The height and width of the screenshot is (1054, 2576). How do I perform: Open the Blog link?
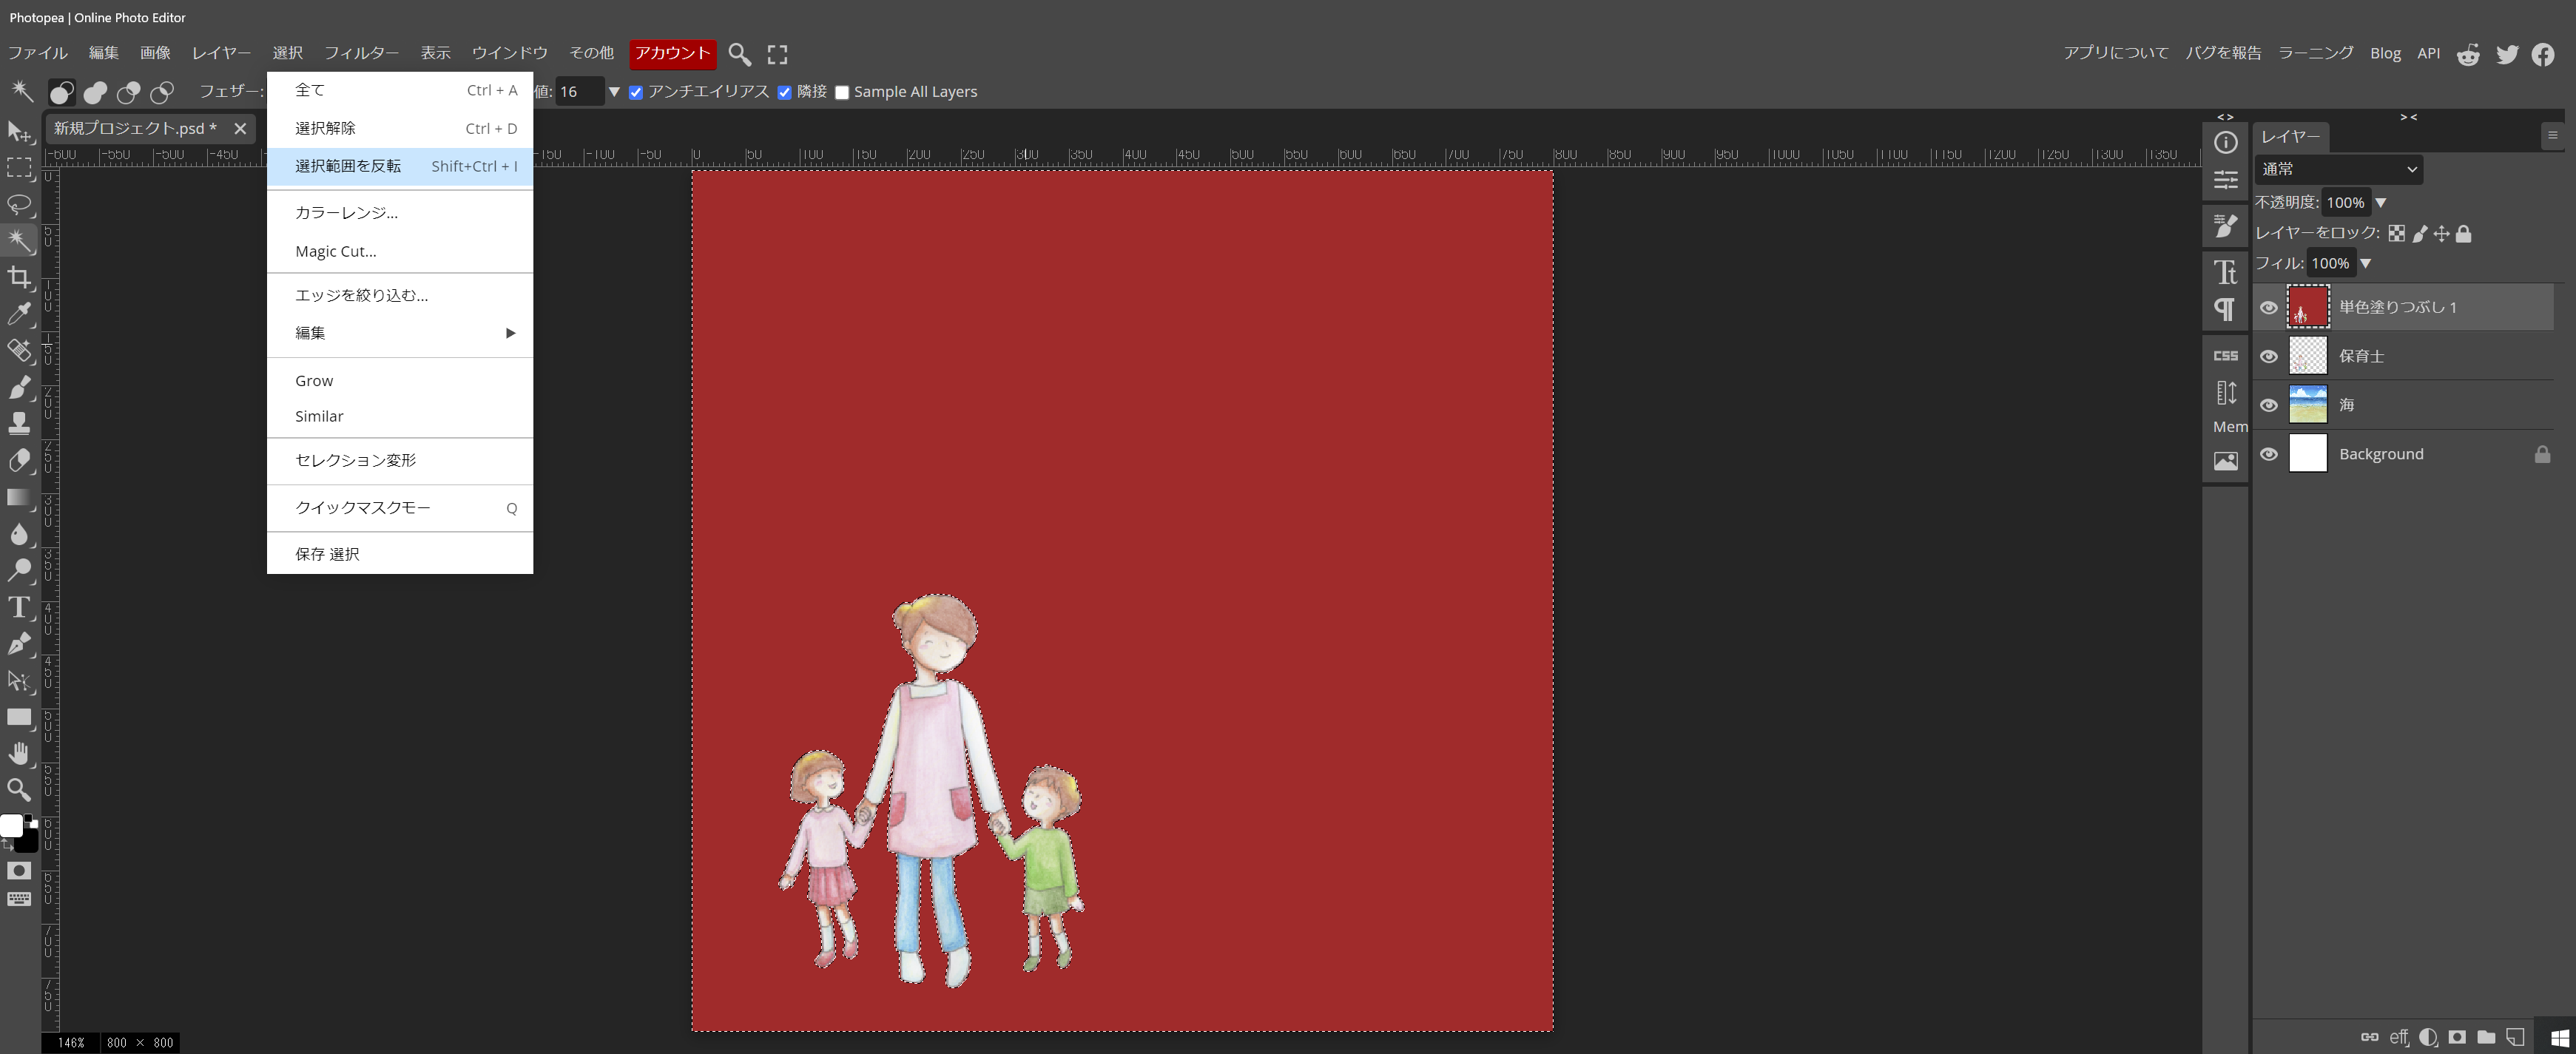coord(2385,53)
